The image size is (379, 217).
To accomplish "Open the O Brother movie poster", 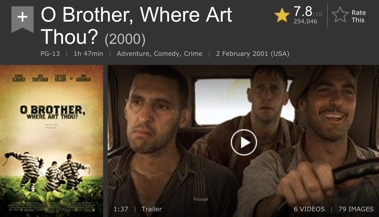I will (52, 141).
